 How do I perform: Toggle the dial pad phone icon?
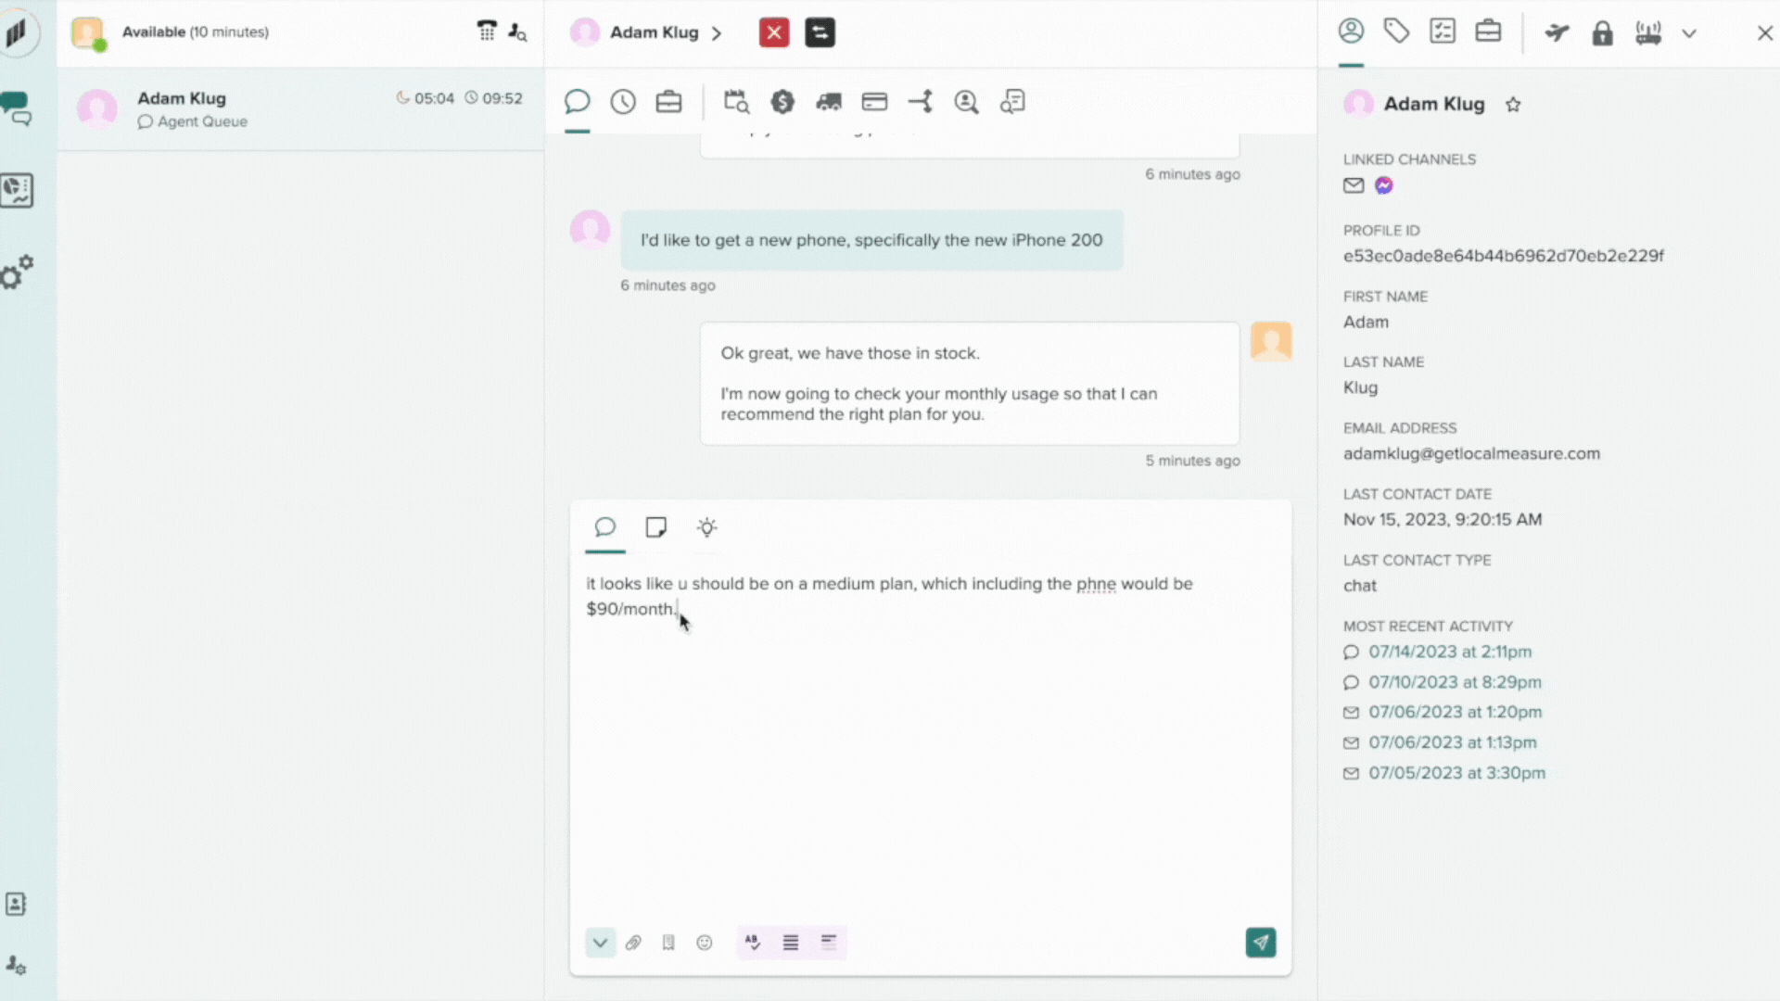point(487,32)
